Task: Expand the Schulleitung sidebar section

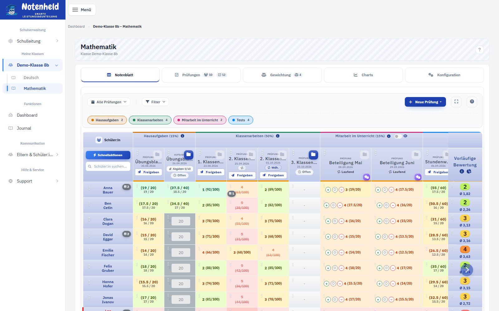Action: tap(33, 41)
